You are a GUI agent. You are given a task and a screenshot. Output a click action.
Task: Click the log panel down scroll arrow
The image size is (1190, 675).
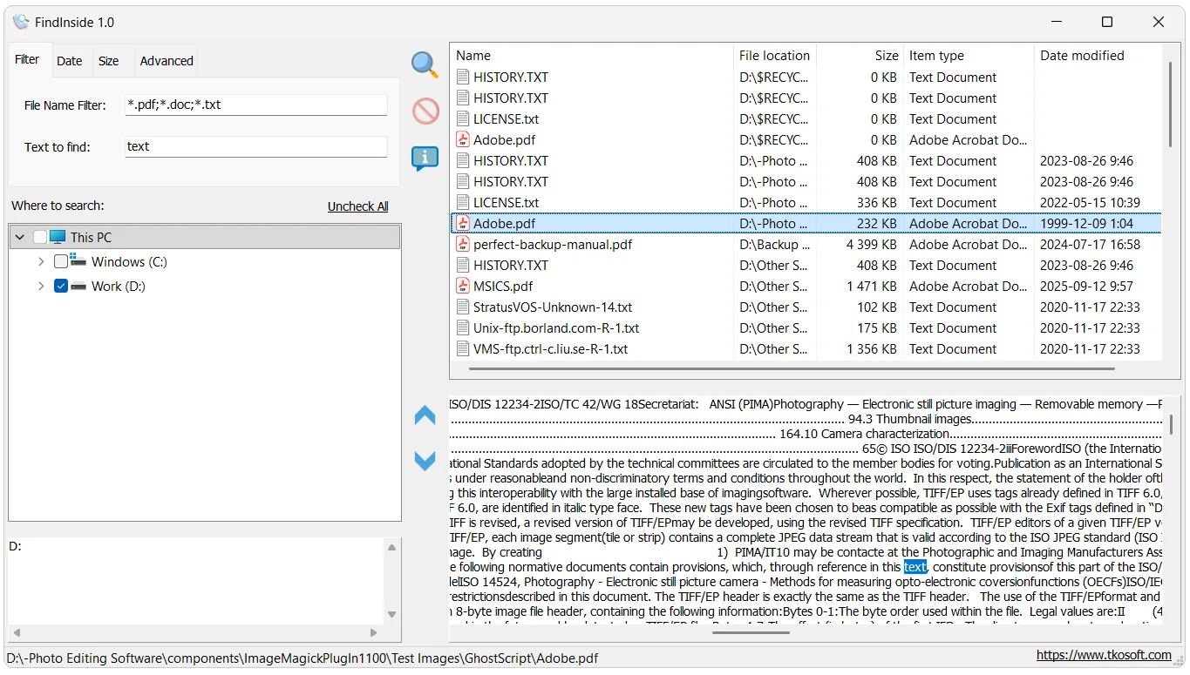(x=391, y=614)
